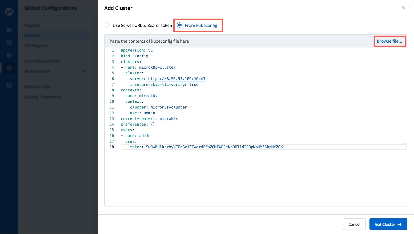
Task: Open the grid-shaped Applications sidebar icon
Action: (x=9, y=30)
